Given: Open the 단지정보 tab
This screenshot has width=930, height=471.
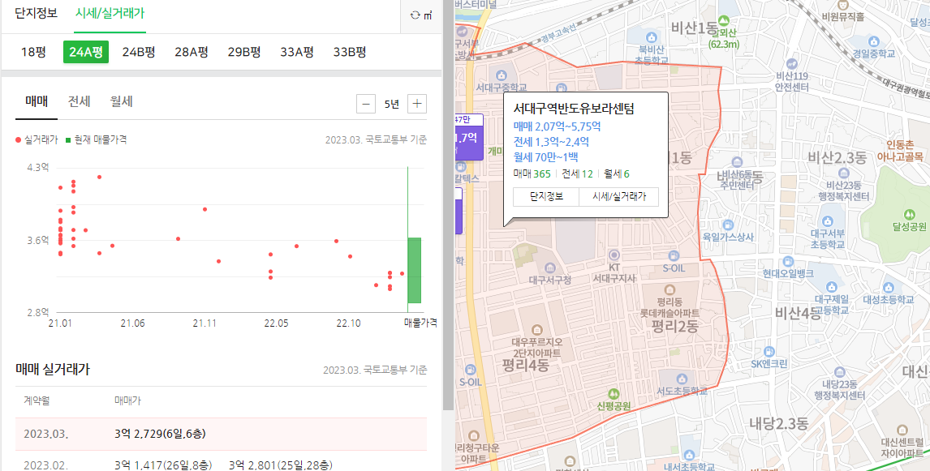Looking at the screenshot, I should [x=37, y=13].
